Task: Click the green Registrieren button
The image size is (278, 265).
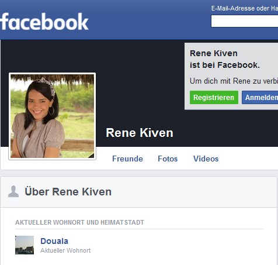Action: click(x=214, y=97)
